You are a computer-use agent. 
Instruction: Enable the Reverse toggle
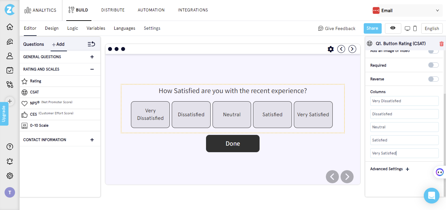coord(433,79)
